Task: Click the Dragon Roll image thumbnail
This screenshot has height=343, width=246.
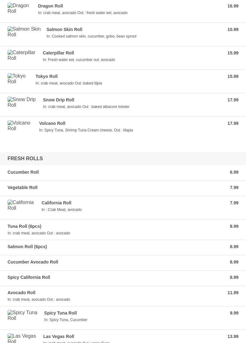Action: coord(20,8)
